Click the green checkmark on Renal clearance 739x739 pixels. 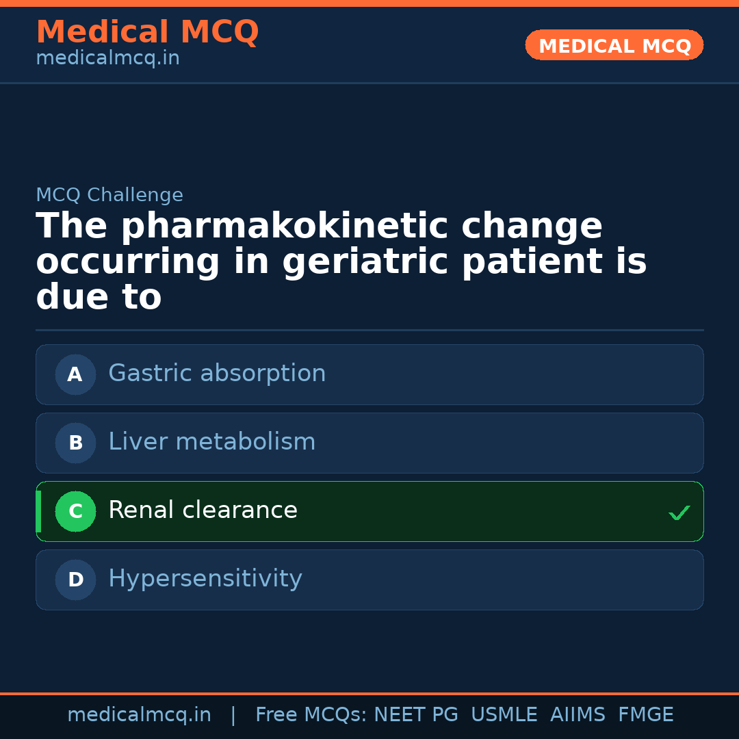click(x=679, y=513)
